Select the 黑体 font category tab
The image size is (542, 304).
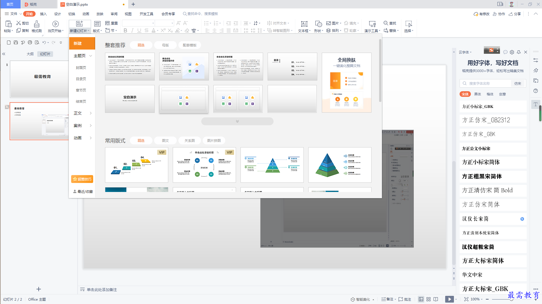point(477,94)
